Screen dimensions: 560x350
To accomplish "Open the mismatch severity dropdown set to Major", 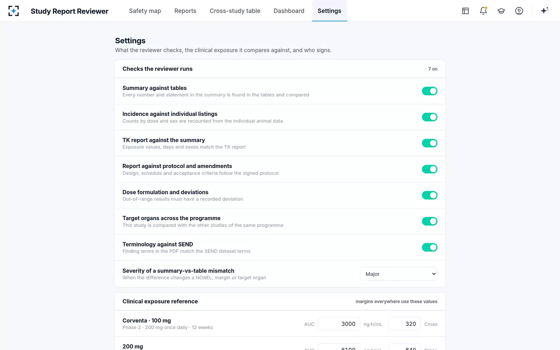I will [399, 274].
